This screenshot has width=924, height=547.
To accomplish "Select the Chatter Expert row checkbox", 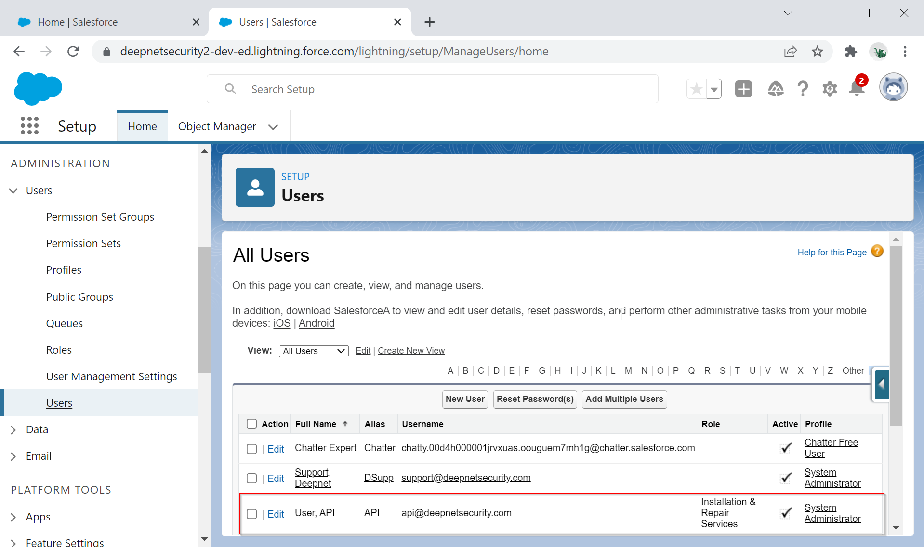I will pyautogui.click(x=251, y=449).
